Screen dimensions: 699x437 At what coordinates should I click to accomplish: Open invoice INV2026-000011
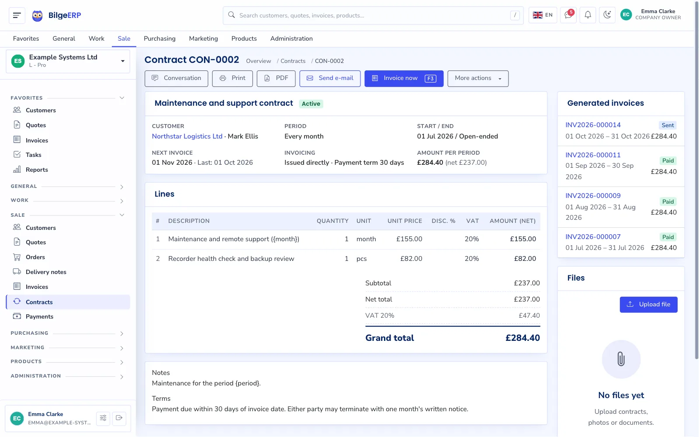(x=593, y=155)
